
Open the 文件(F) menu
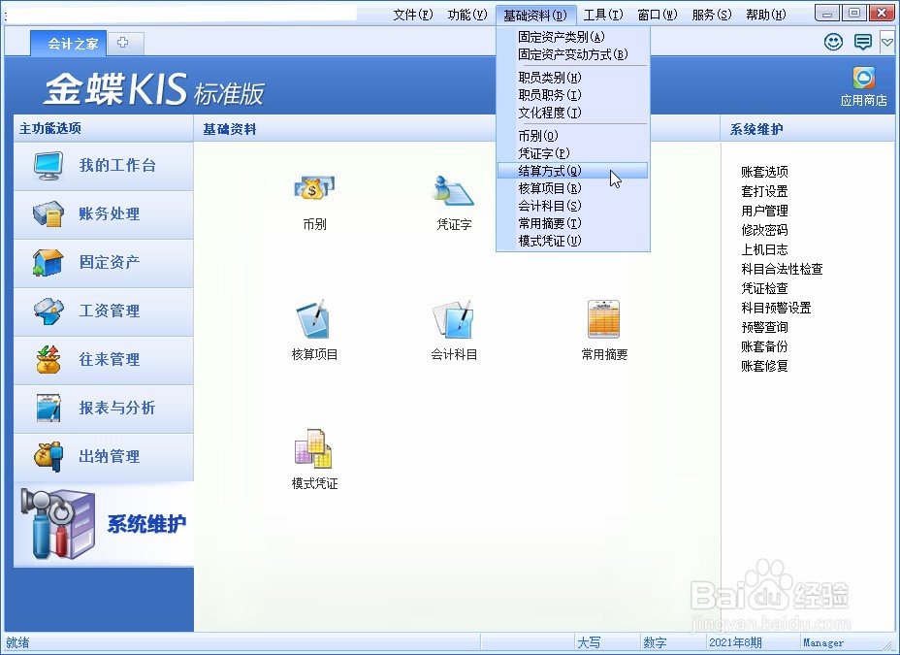[413, 15]
